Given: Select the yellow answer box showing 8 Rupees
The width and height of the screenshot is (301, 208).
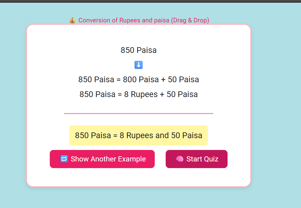Looking at the screenshot, I should click(x=139, y=135).
